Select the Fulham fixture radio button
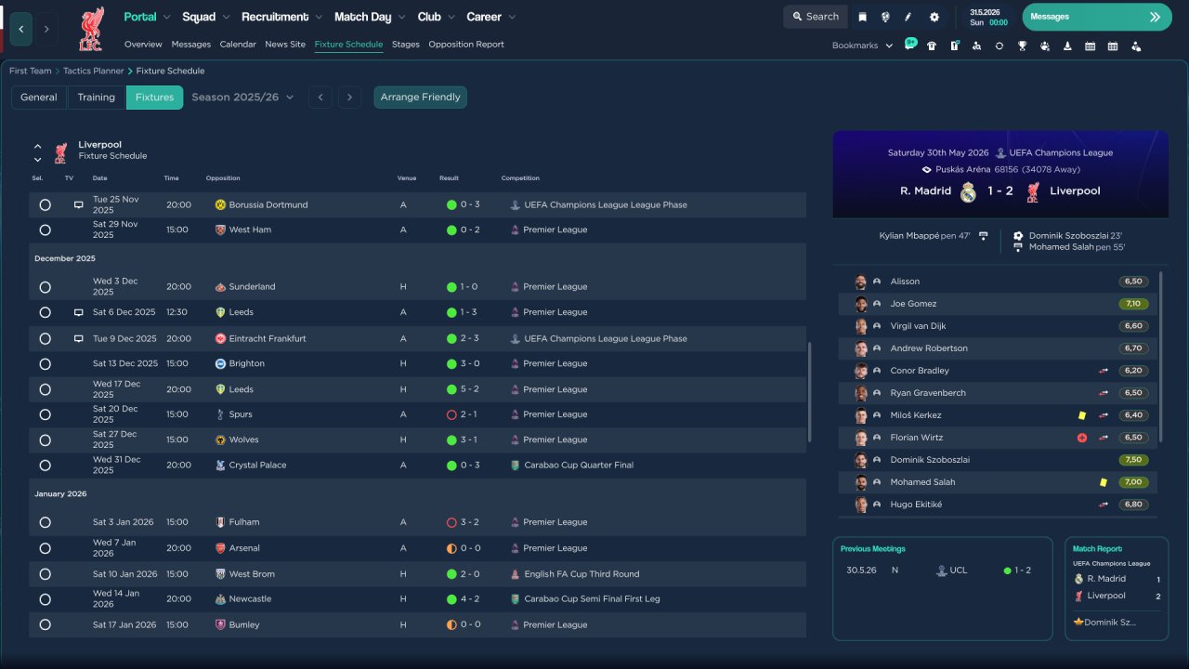Viewport: 1189px width, 669px height. pyautogui.click(x=45, y=523)
